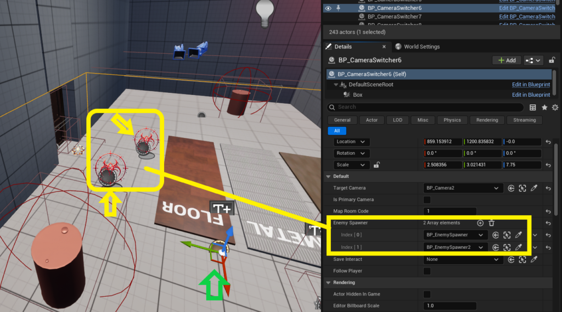Viewport: 562px width, 312px height.
Task: Add an element to Enemy Spawner array
Action: (x=480, y=223)
